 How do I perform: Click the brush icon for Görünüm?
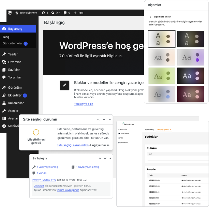coord(4,88)
